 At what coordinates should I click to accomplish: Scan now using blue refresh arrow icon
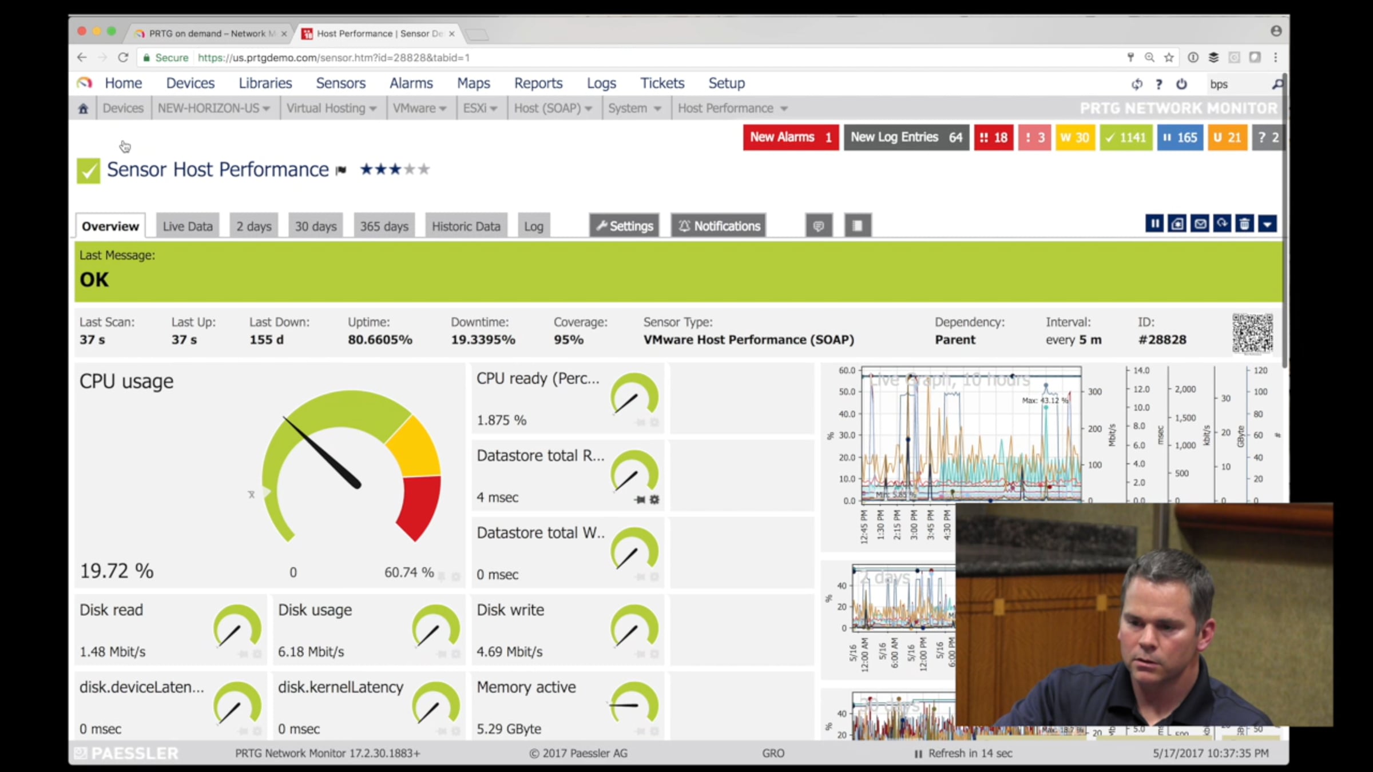coord(1222,224)
